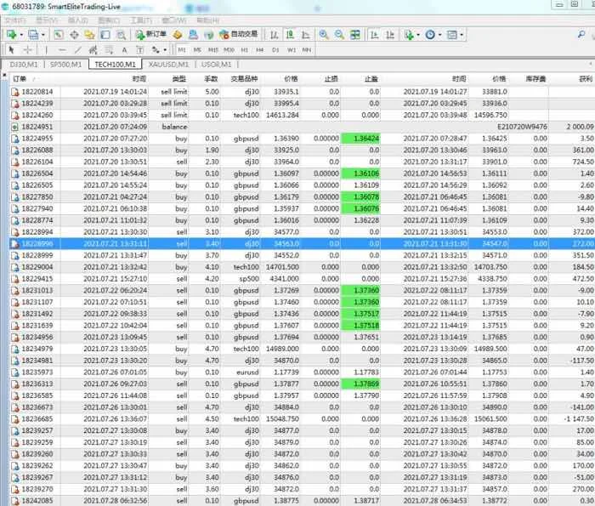595x506 pixels.
Task: Switch to the H4 timeframe
Action: (259, 49)
